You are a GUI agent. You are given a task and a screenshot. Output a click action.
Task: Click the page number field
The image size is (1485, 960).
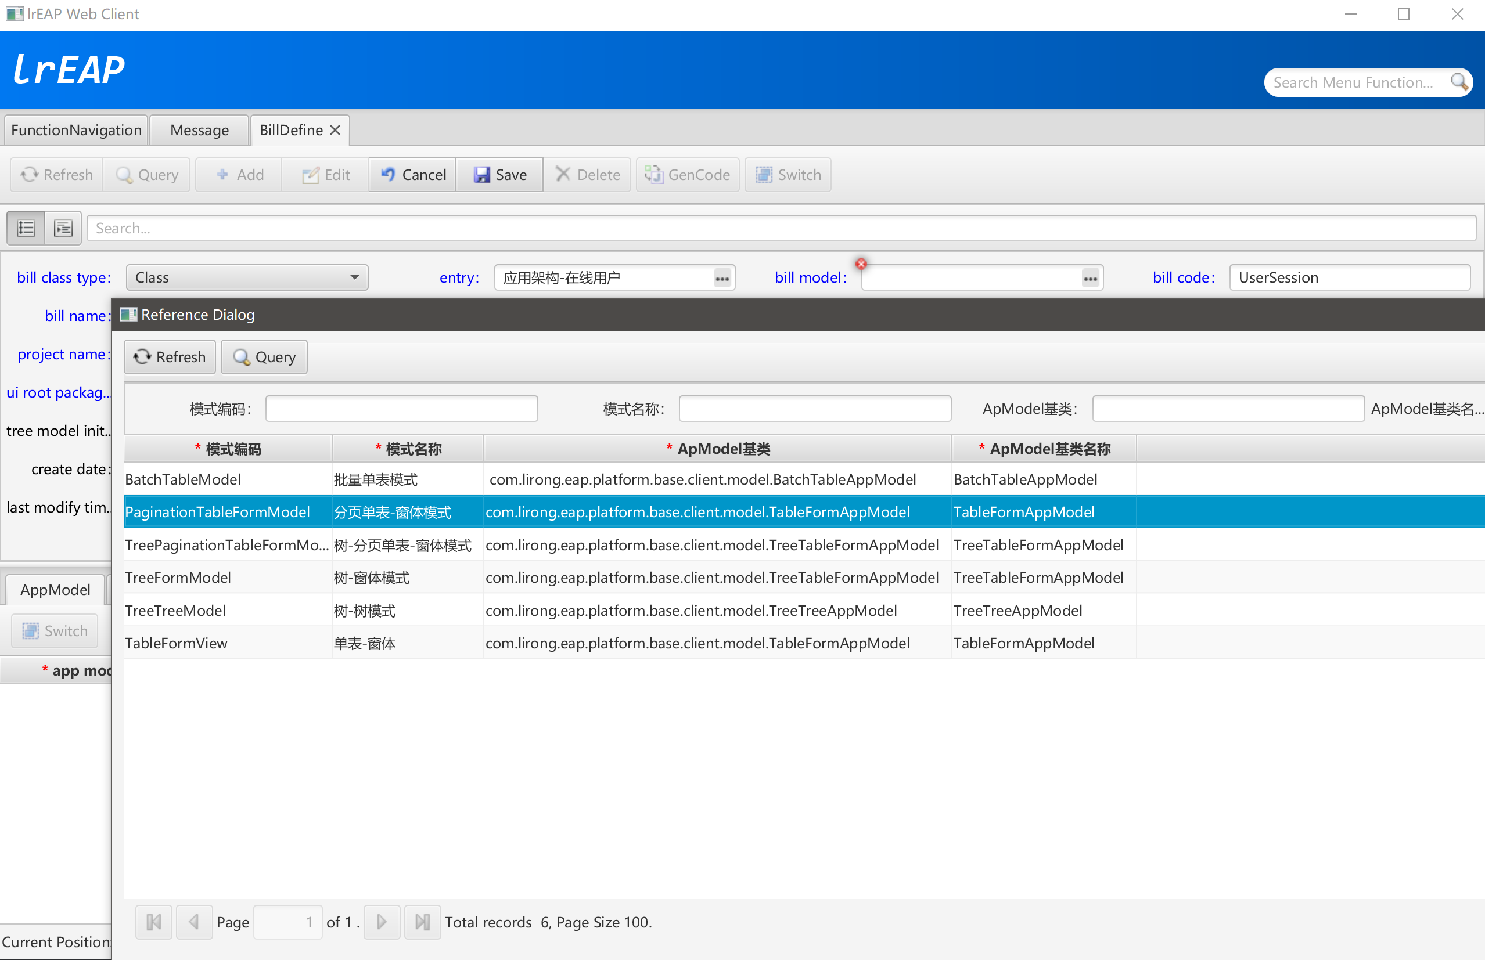tap(287, 921)
